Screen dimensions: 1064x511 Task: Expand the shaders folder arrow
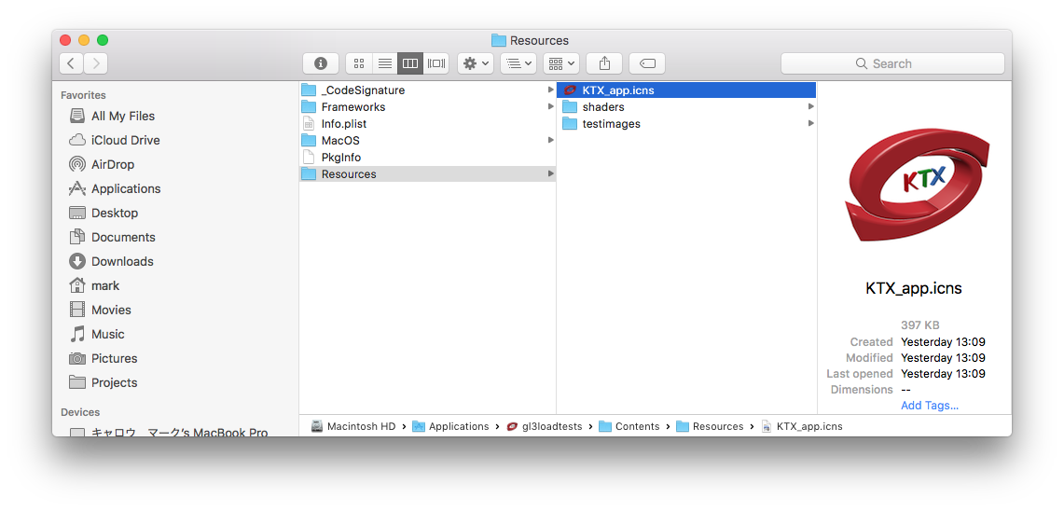810,107
